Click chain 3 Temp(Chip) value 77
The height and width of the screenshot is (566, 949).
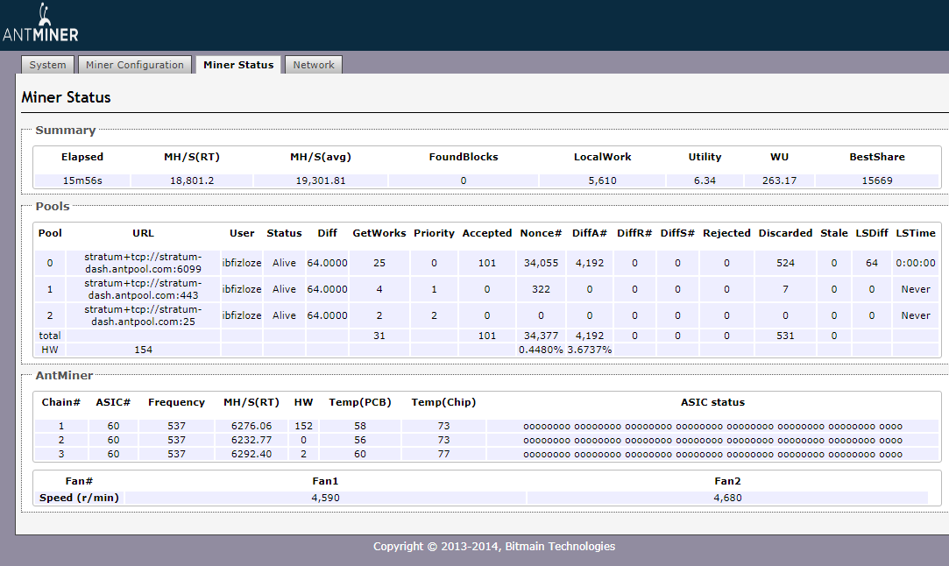[443, 454]
